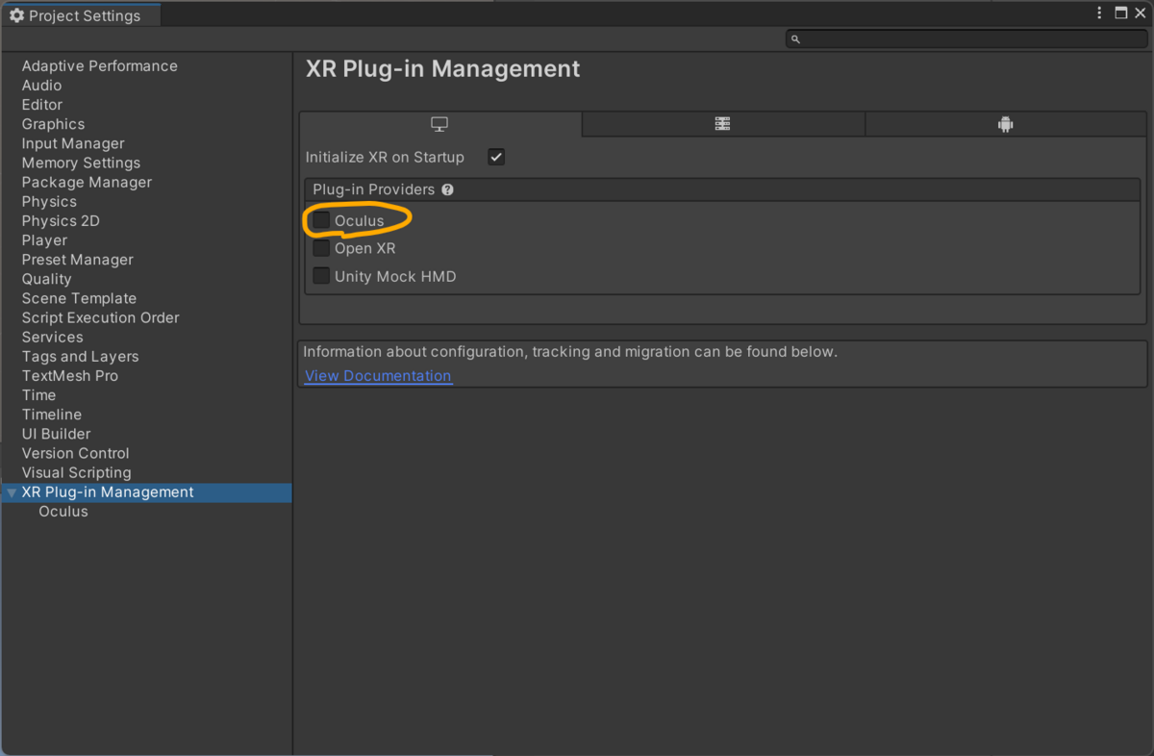The height and width of the screenshot is (756, 1154).
Task: Open Graphics settings
Action: click(x=53, y=124)
